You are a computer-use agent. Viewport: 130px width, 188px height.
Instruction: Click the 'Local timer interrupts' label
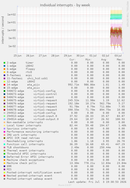point(24,126)
